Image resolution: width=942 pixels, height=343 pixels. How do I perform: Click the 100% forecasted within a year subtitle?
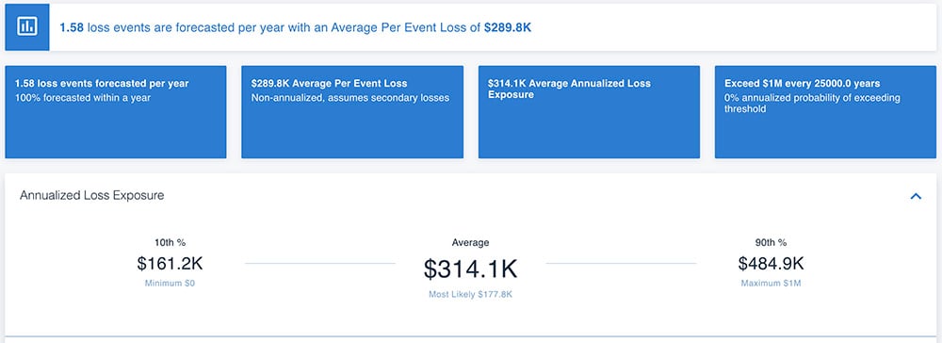(83, 97)
